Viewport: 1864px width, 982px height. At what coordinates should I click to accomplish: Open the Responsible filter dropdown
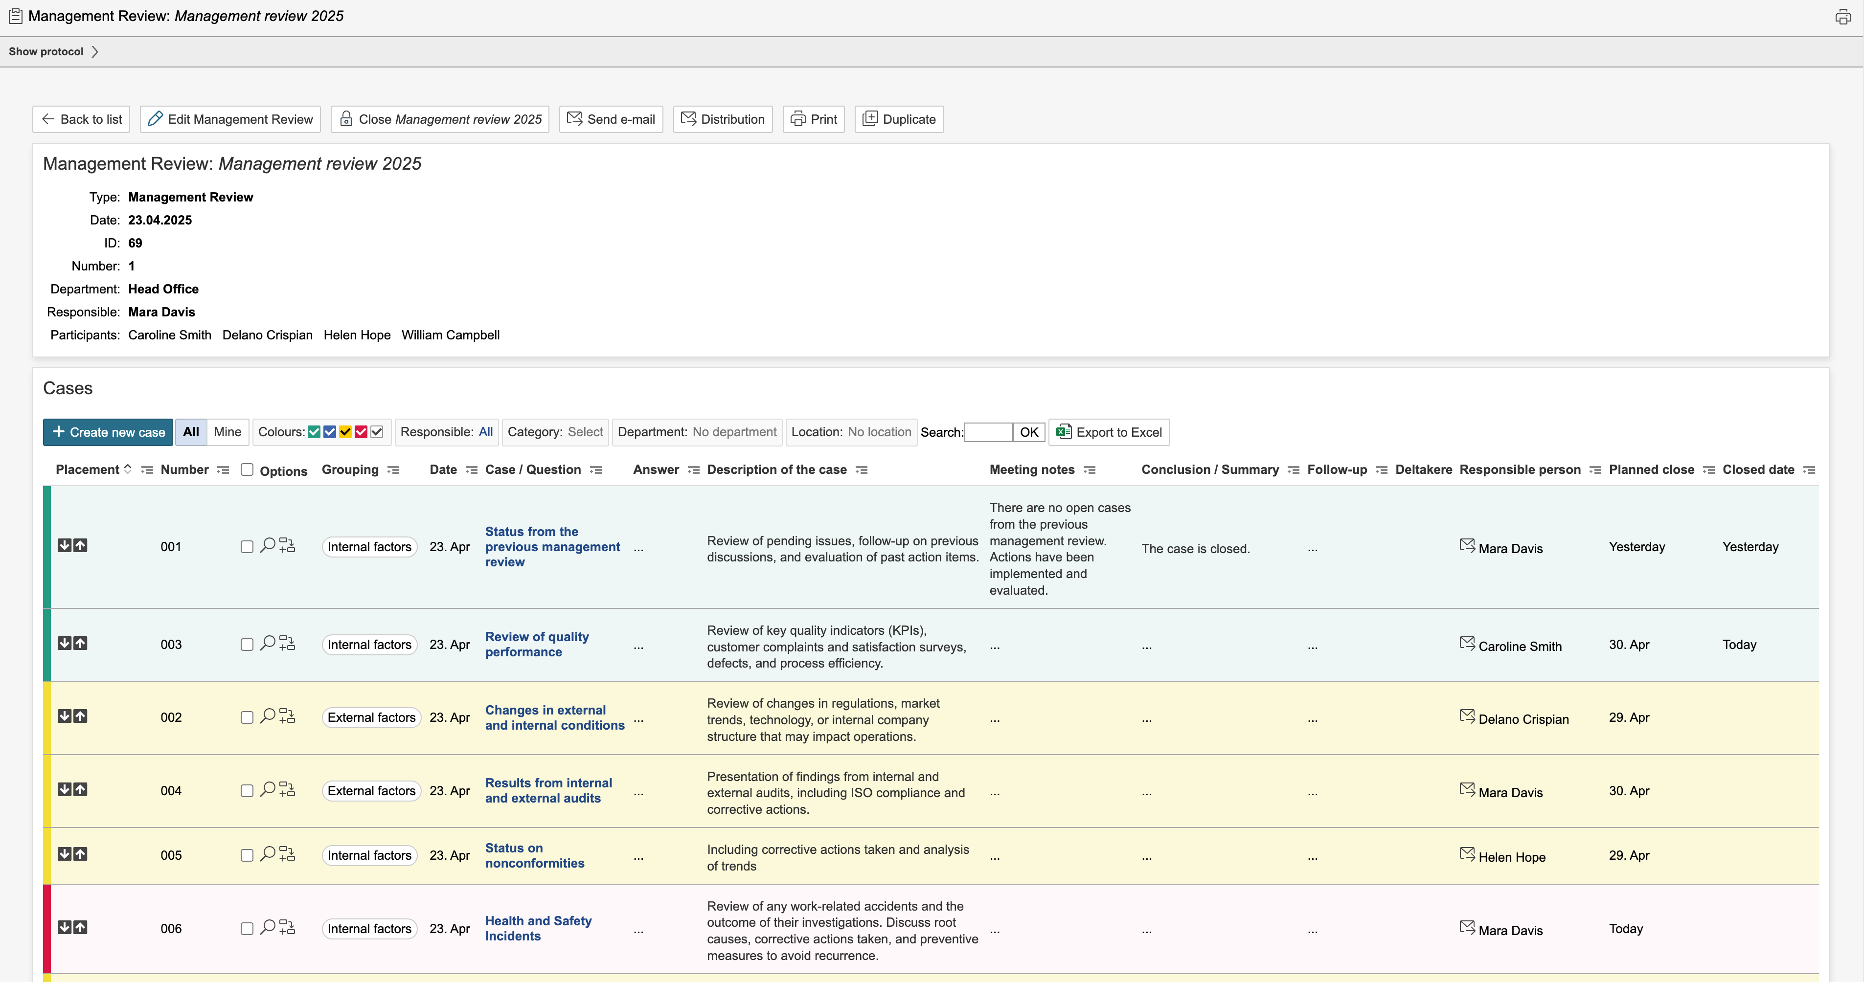click(x=485, y=432)
